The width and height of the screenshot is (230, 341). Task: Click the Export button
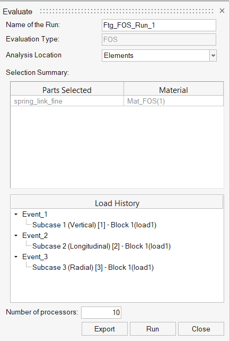point(104,329)
